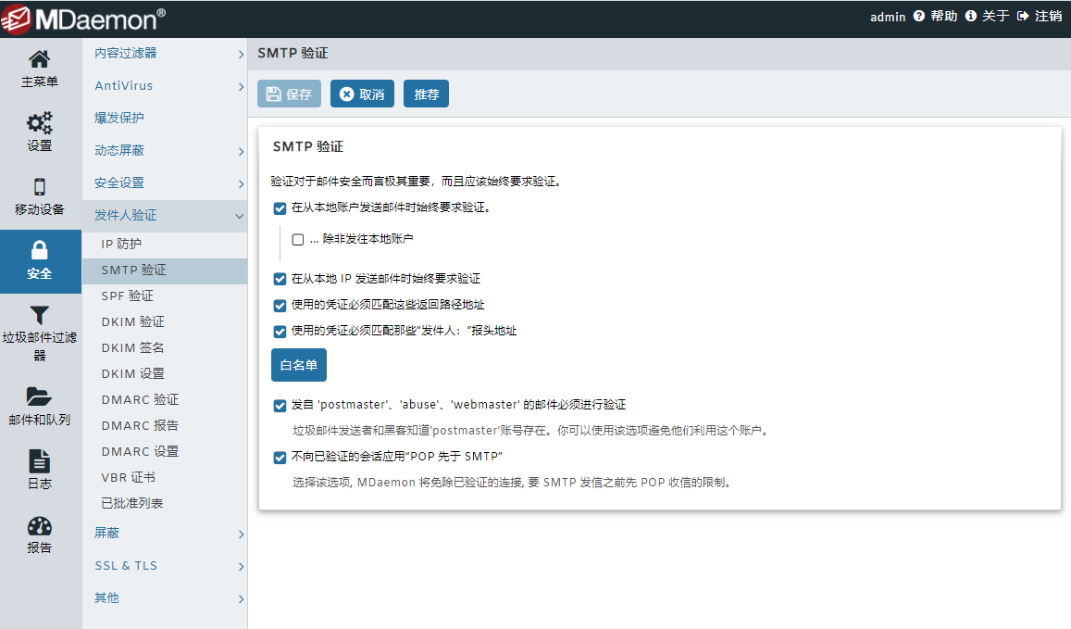Expand the 安全设置 chevron

(241, 183)
